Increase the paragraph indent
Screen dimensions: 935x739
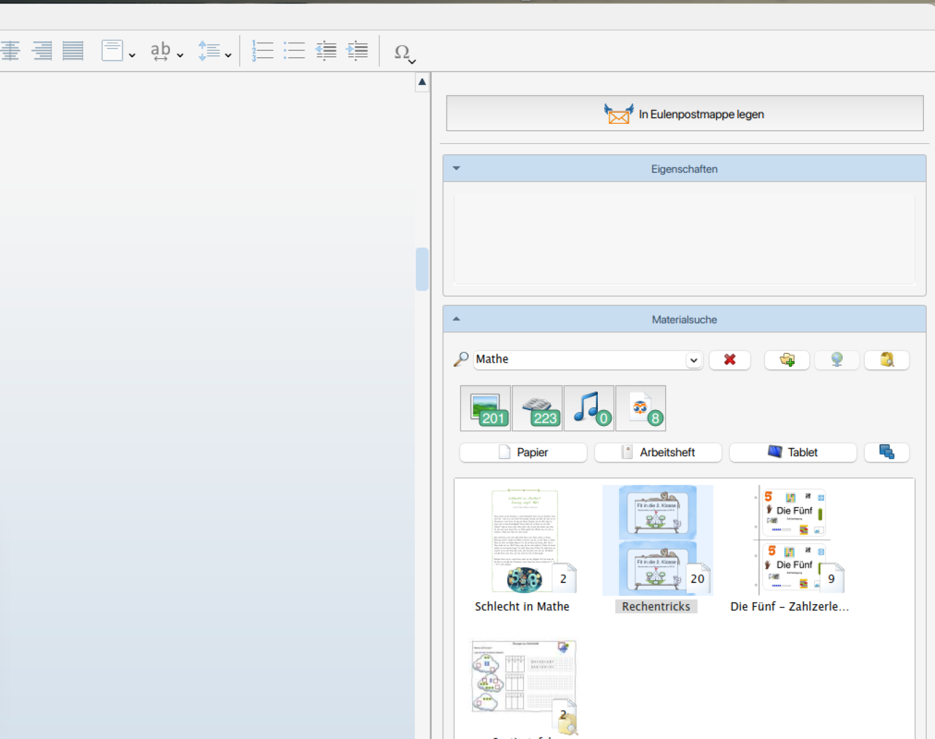(357, 51)
